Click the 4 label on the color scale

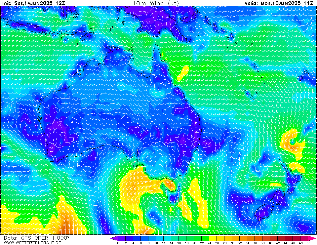133,243
